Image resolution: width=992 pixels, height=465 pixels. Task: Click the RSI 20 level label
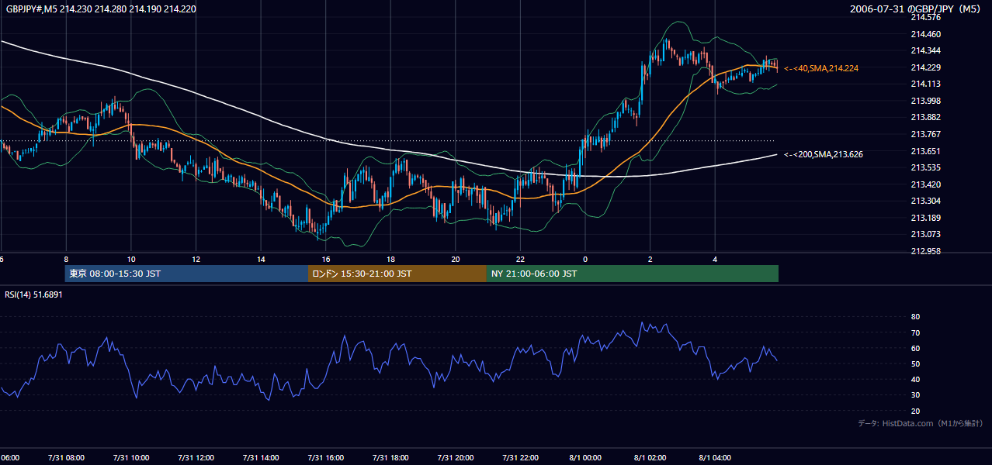point(915,411)
